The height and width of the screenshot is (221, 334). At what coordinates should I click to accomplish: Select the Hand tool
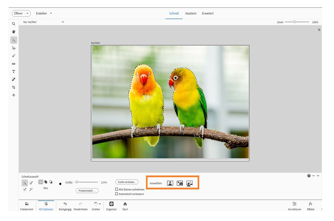[14, 32]
